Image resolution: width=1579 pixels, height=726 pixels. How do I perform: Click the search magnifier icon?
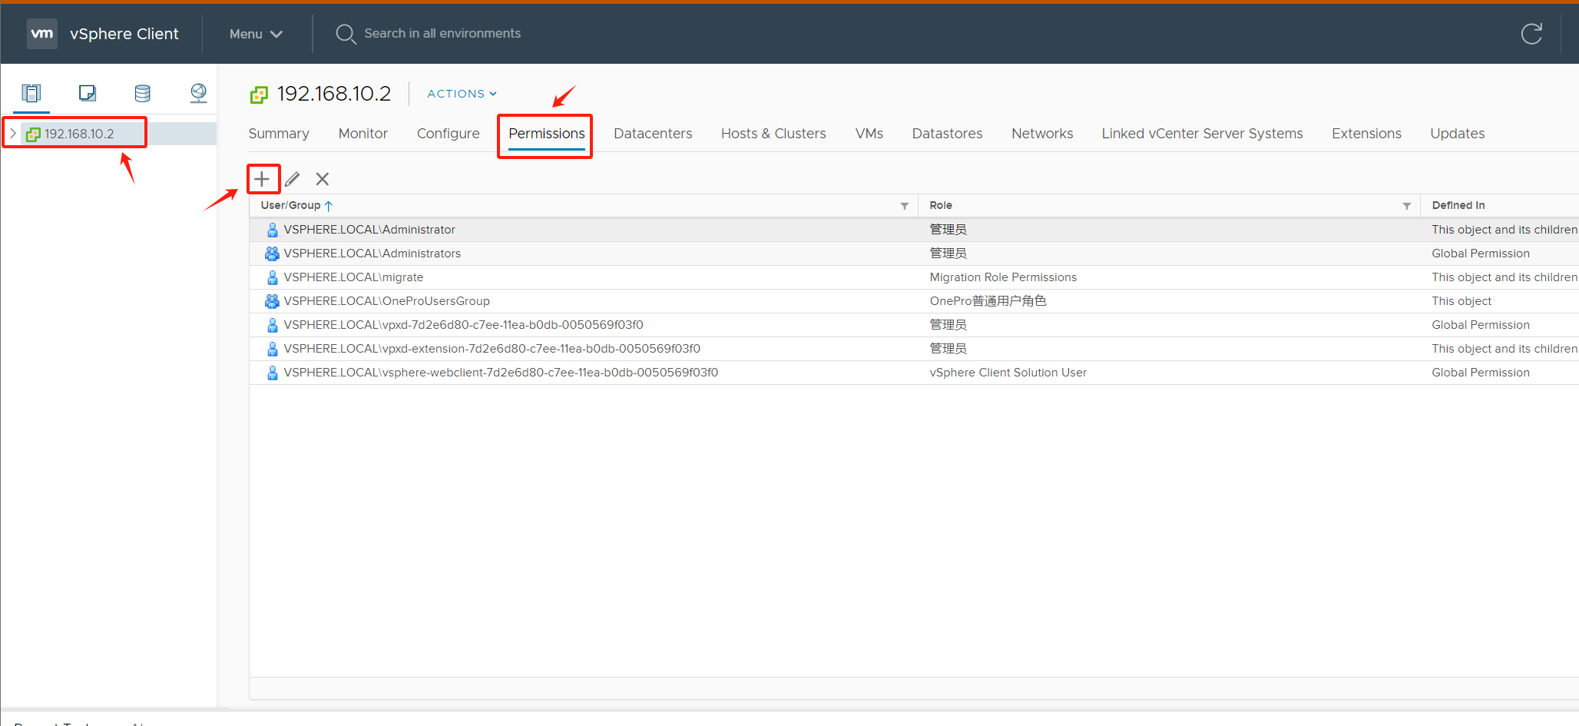[346, 34]
